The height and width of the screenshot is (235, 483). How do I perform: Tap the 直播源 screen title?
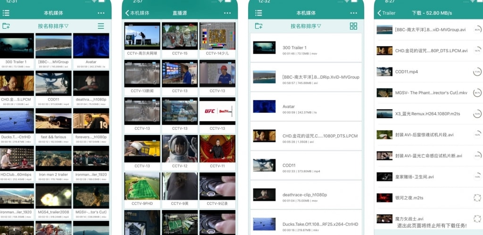pos(180,13)
